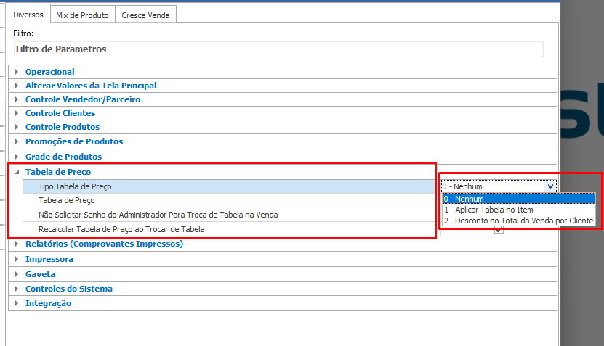Open the Cresce Venda tab
Viewport: 604px width, 346px height.
pyautogui.click(x=145, y=15)
